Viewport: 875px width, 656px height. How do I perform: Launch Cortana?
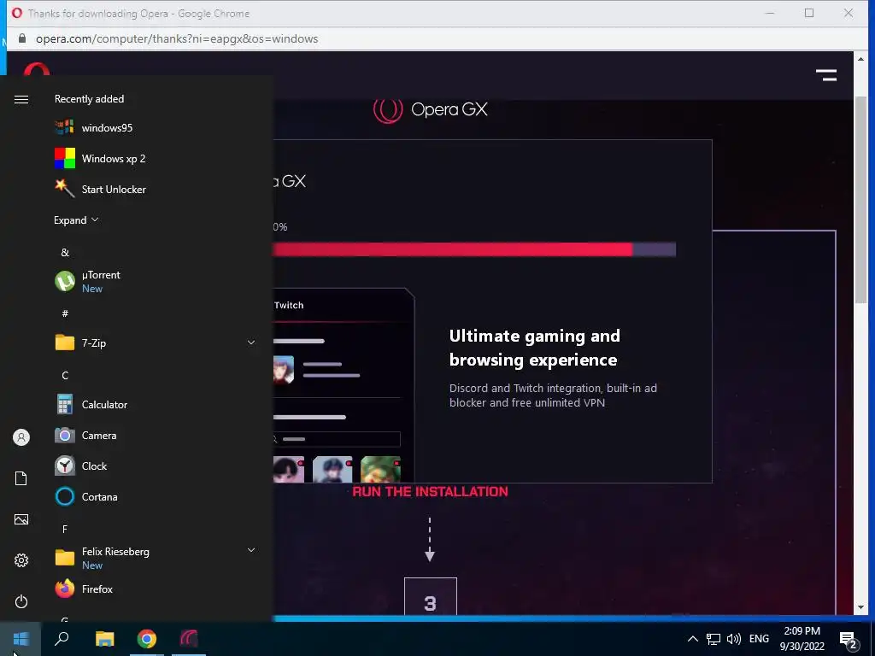(x=154, y=496)
